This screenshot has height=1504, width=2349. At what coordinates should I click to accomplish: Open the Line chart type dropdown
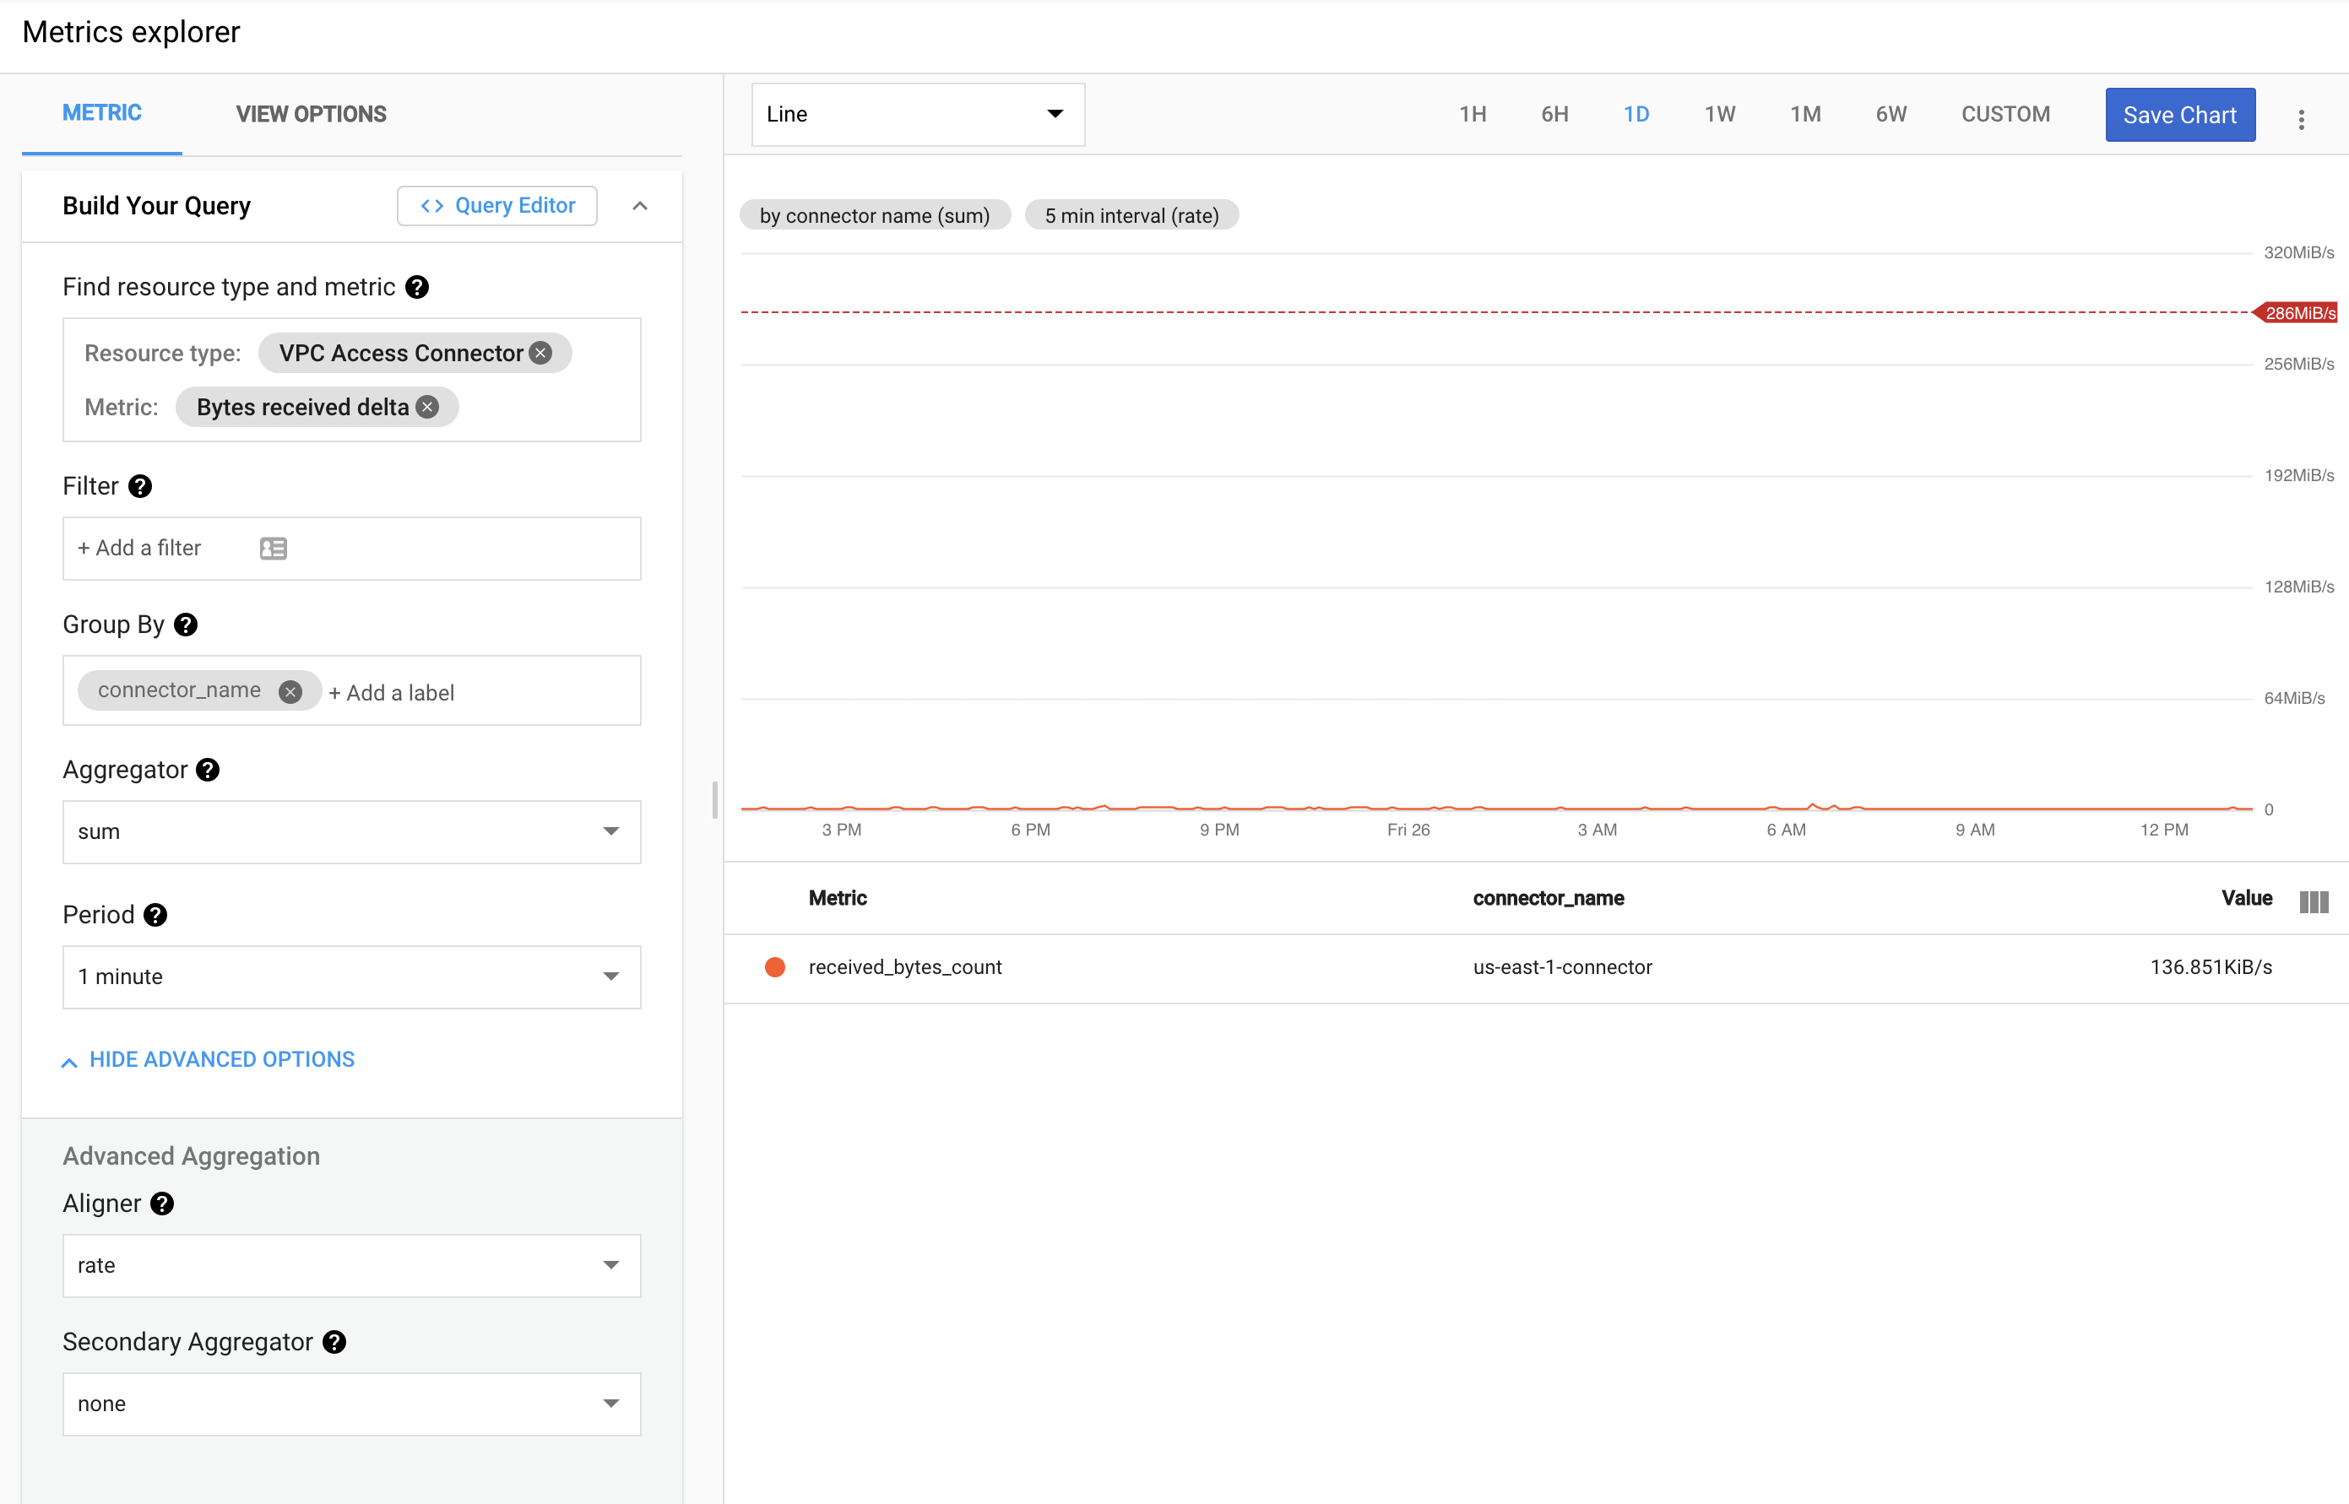[918, 114]
